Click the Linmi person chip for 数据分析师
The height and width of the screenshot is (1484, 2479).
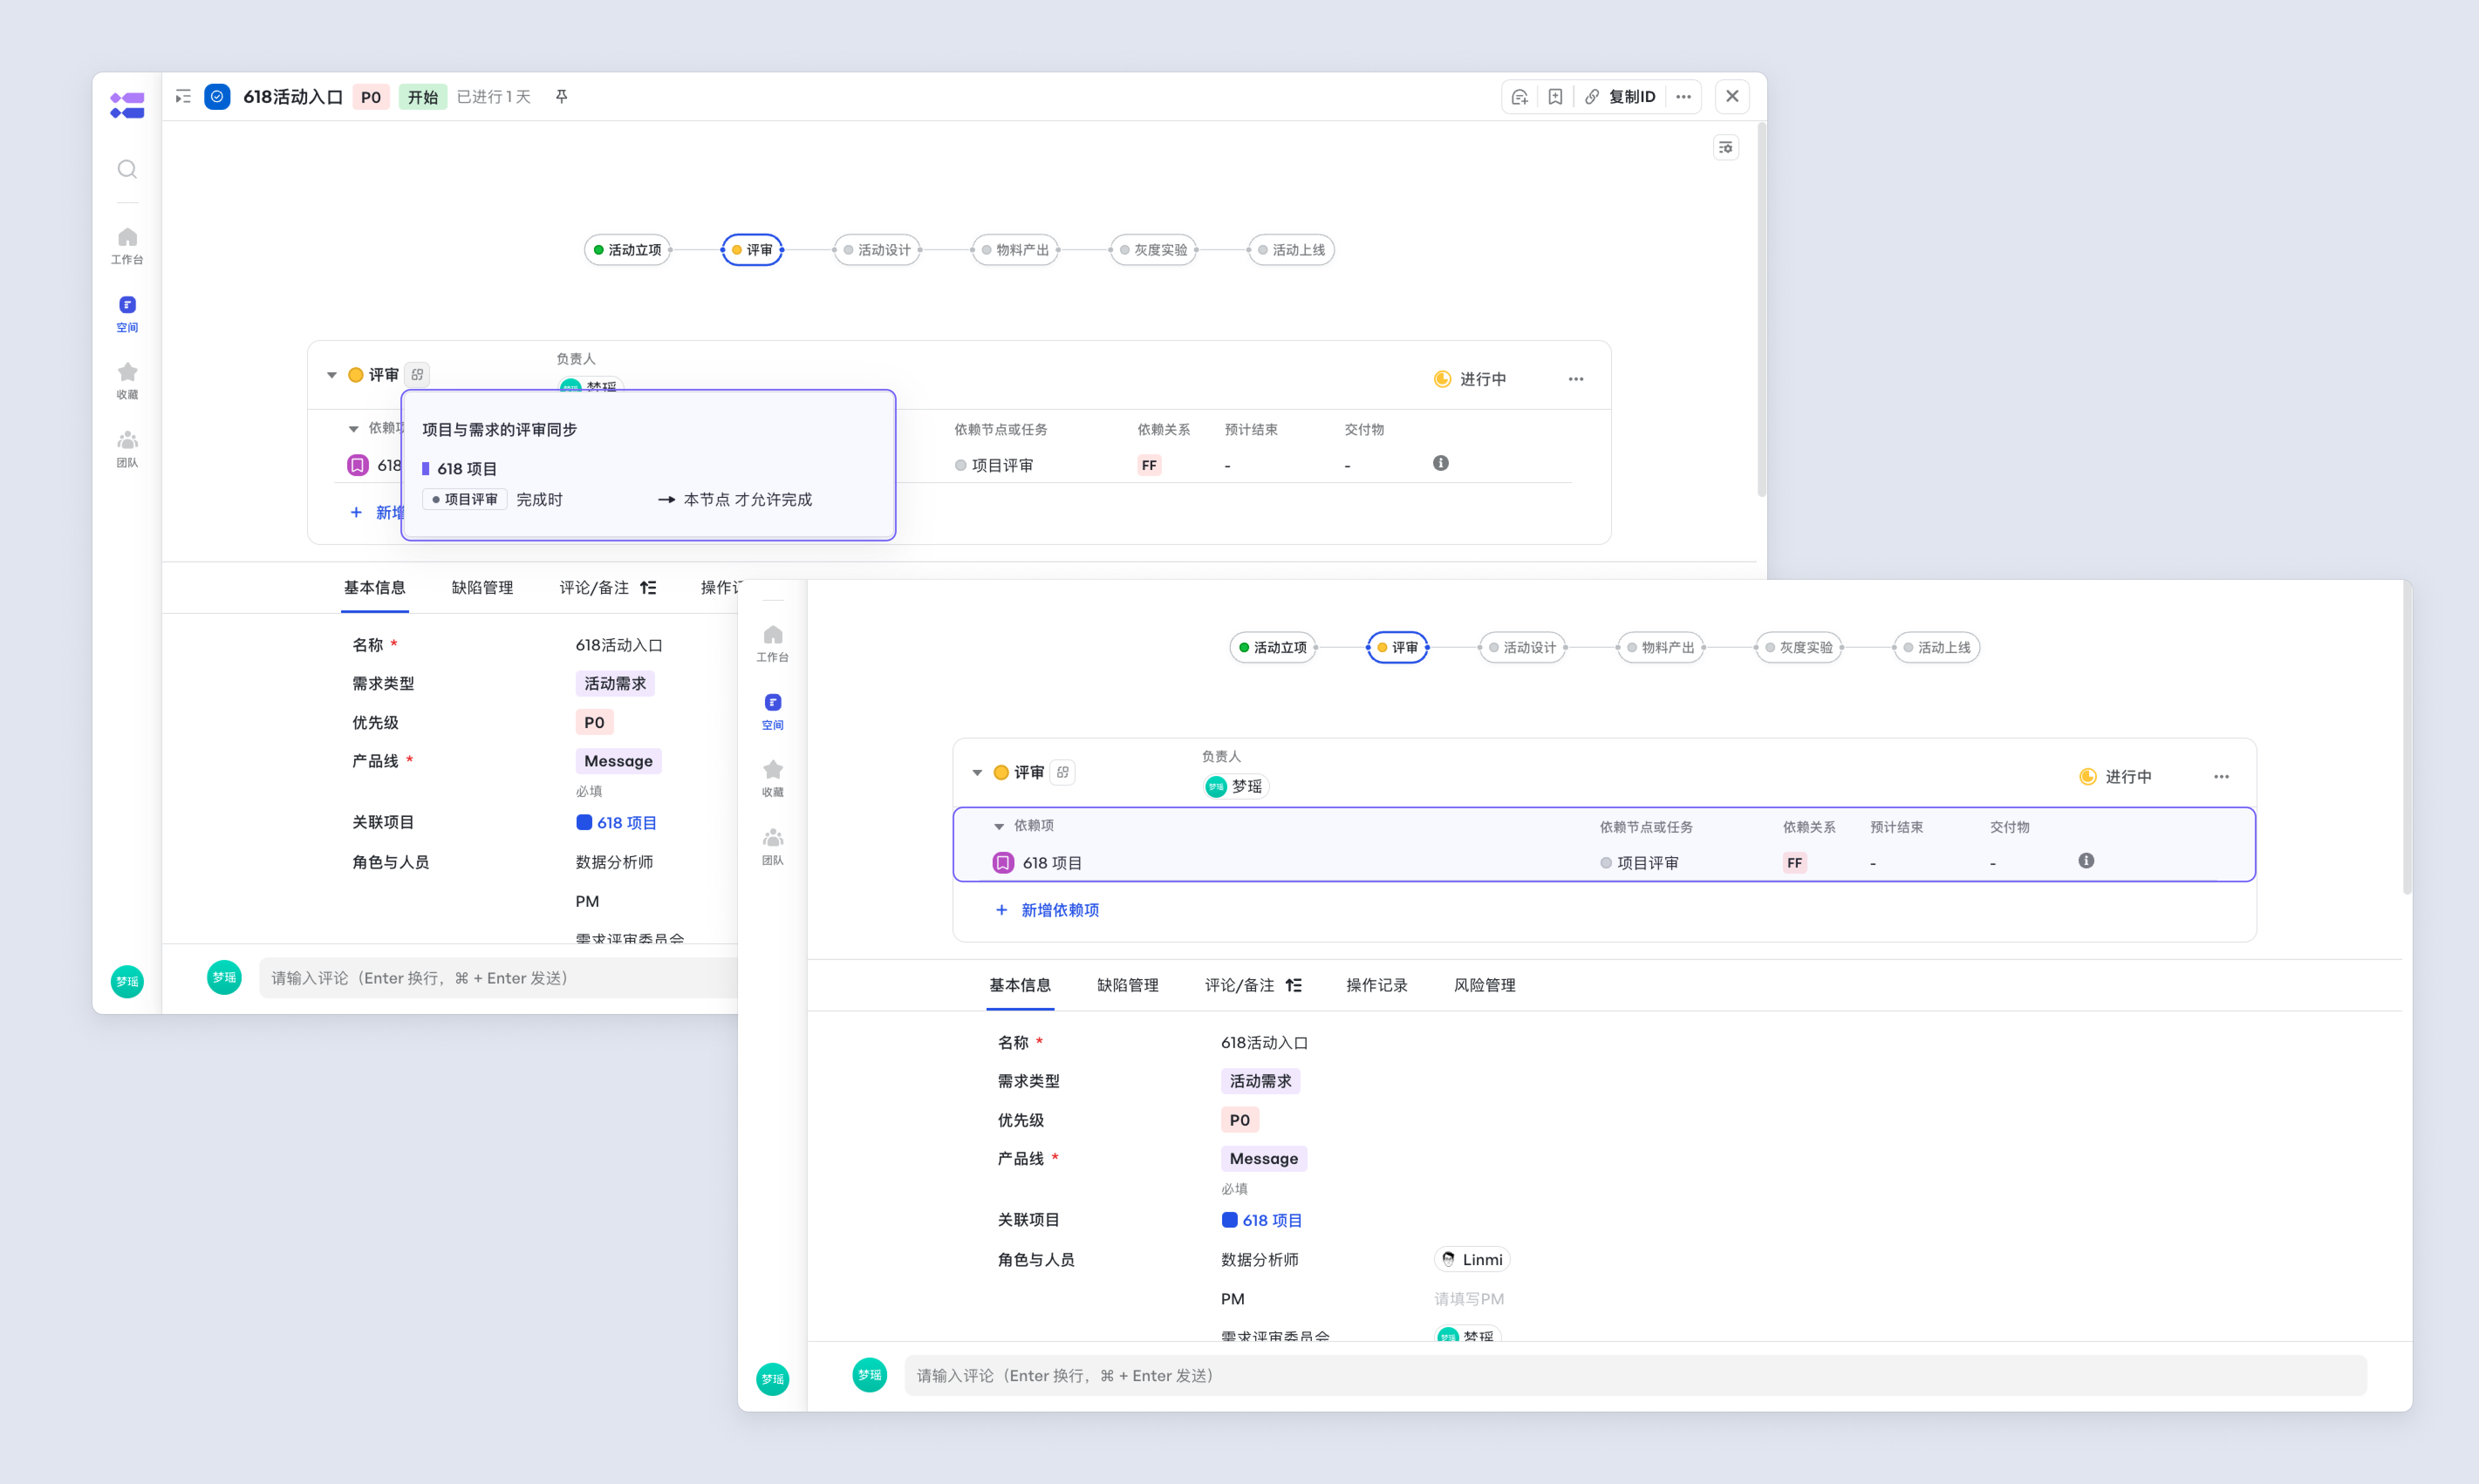(x=1472, y=1260)
